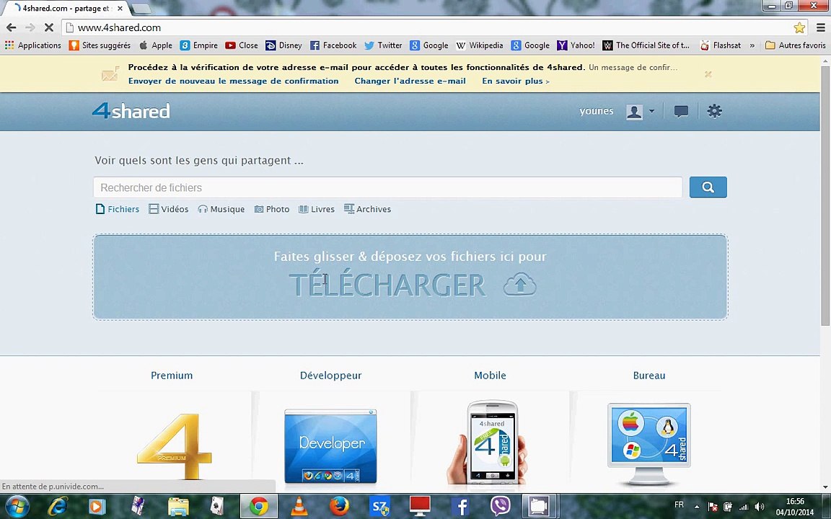Select the Photo search filter
The image size is (831, 519).
click(x=272, y=209)
